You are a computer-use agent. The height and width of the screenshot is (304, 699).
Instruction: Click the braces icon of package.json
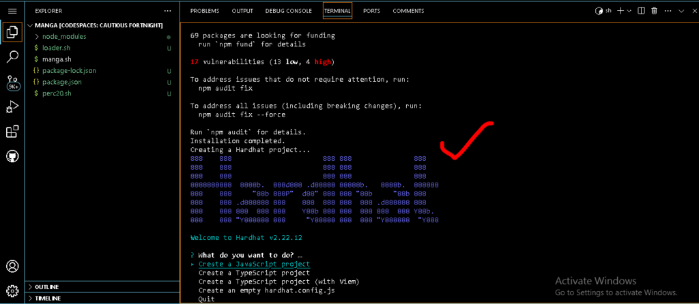point(36,82)
